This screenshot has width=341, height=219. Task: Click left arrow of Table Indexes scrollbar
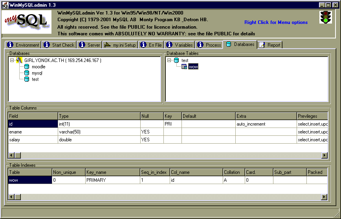coord(11,197)
